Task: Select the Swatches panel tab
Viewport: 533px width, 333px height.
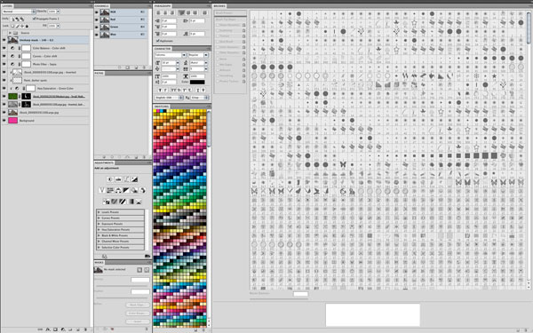Action: point(162,107)
